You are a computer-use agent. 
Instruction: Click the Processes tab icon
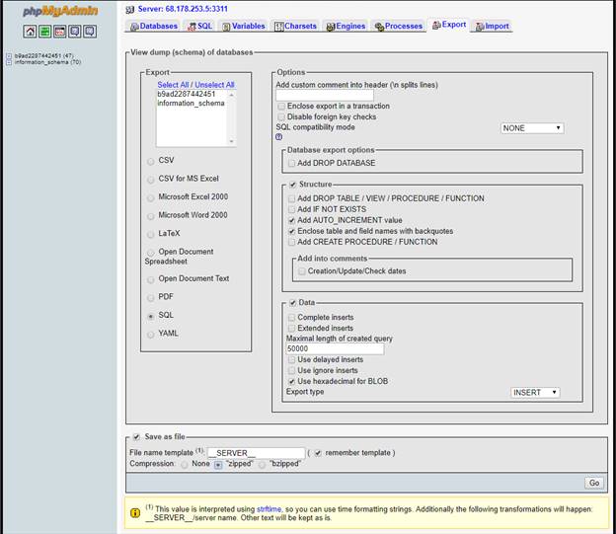[379, 27]
